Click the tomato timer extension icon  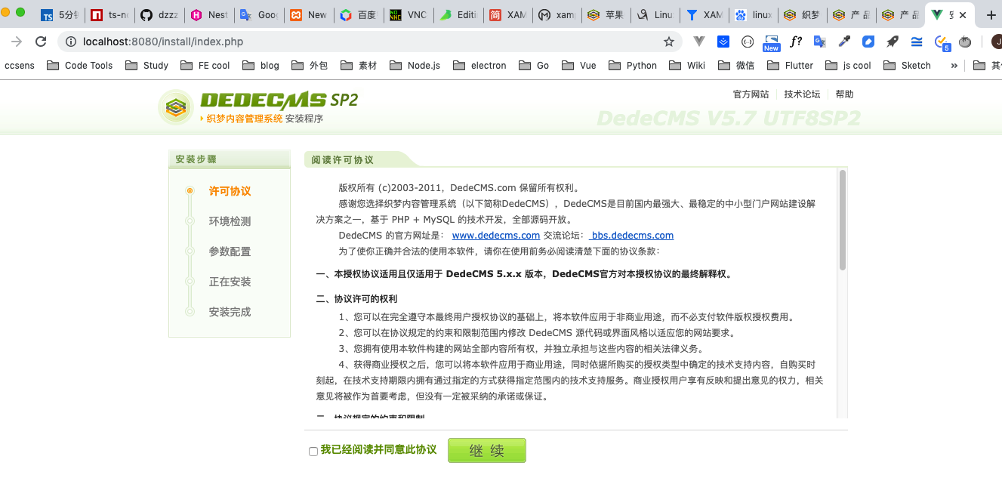965,42
